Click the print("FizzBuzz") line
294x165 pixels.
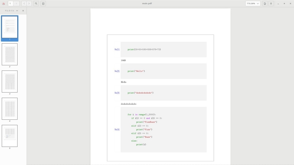[x=147, y=122]
